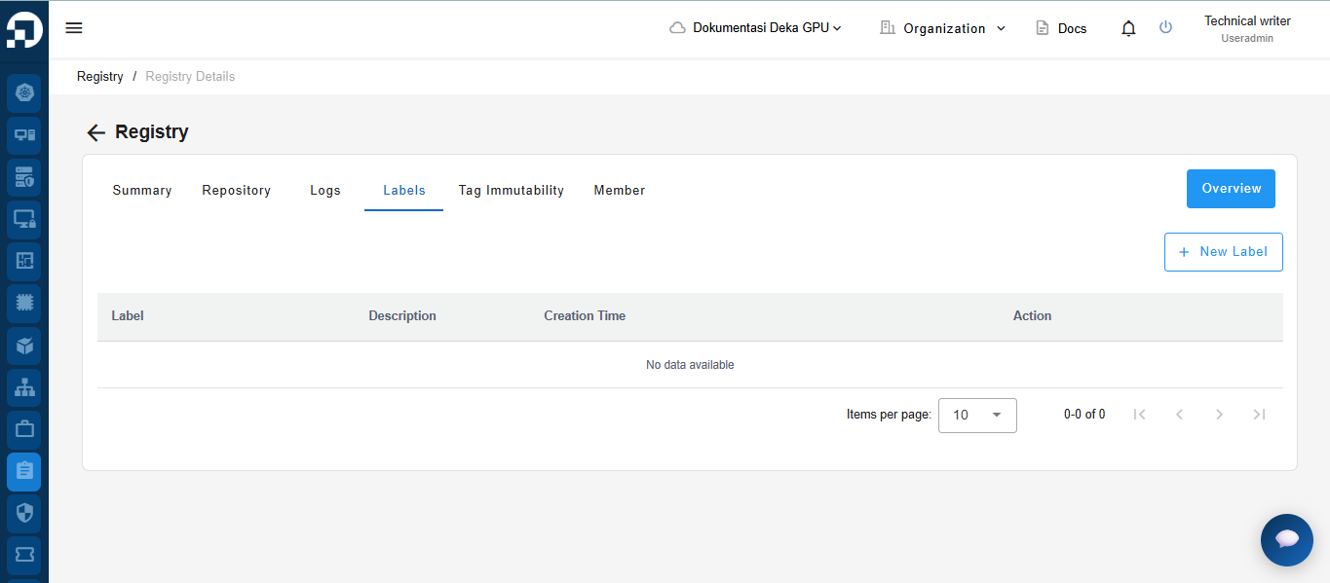
Task: Switch to the Repository tab
Action: pos(236,191)
